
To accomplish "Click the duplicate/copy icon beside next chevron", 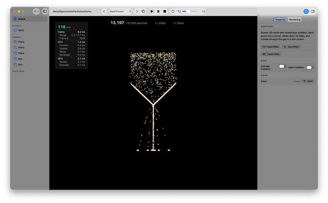I will 143,11.
